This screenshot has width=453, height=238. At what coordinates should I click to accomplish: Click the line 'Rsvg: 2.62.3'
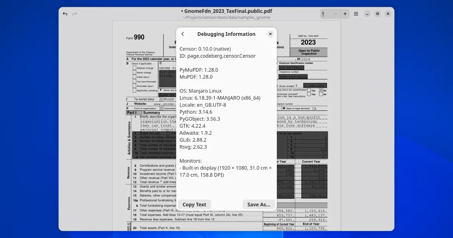coord(193,147)
